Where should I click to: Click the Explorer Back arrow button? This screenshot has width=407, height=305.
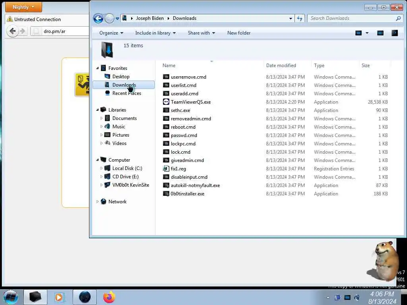tap(99, 18)
